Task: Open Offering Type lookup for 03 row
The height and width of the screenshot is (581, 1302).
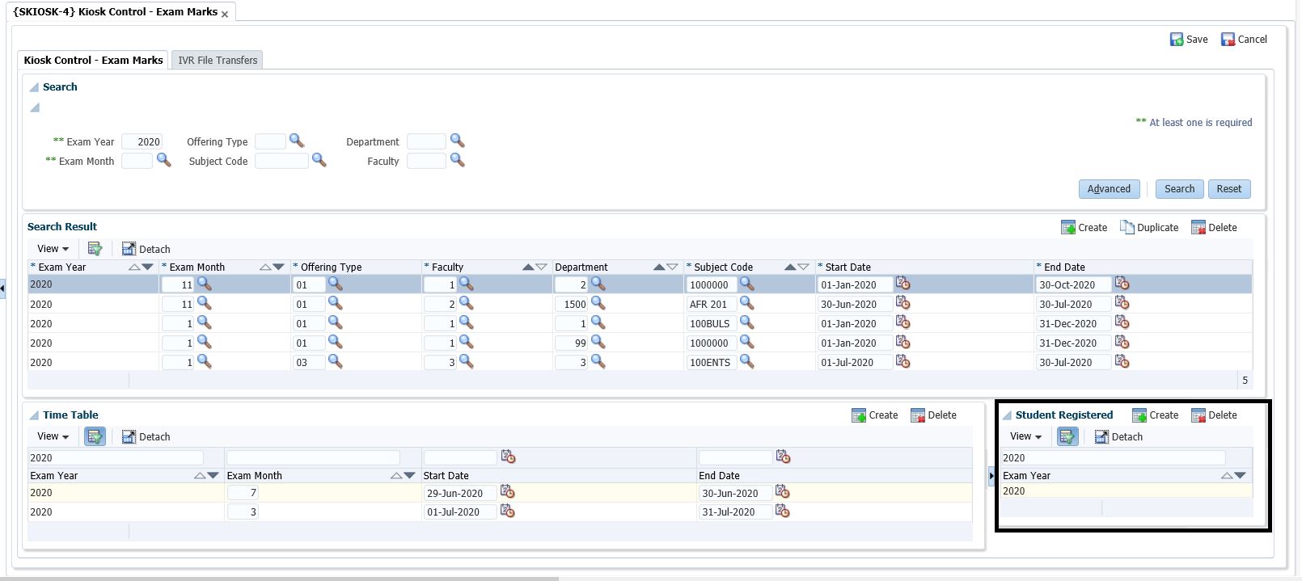Action: click(x=335, y=361)
